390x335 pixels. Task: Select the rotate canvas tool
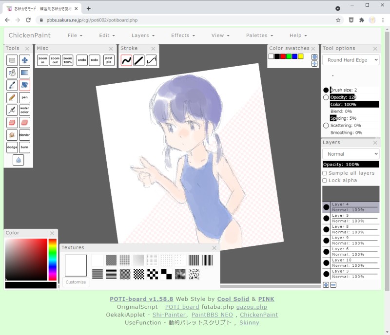tap(24, 85)
